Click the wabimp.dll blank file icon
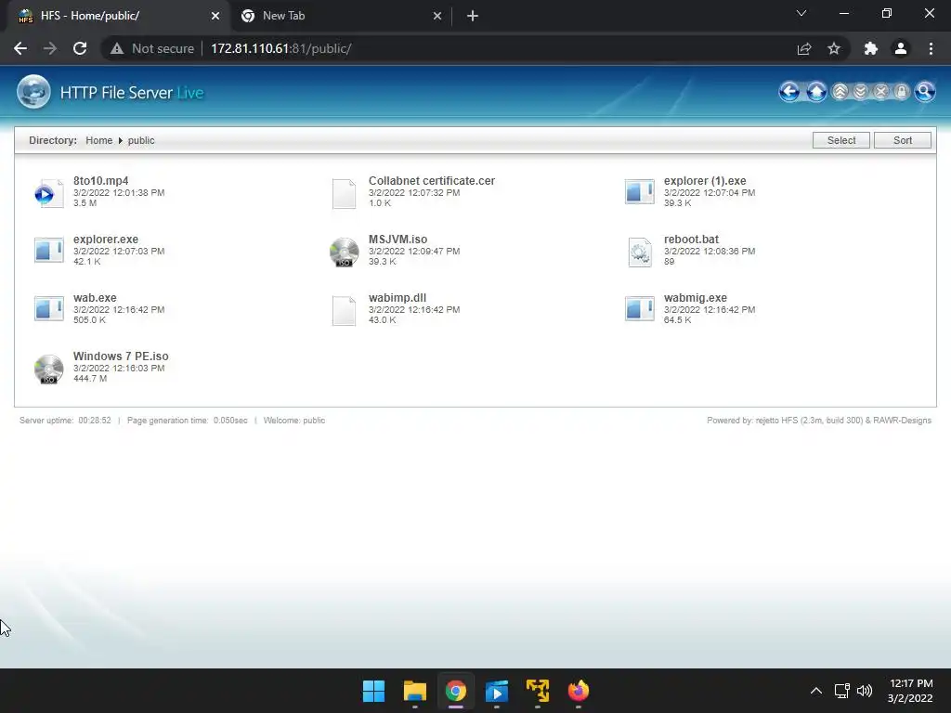This screenshot has width=951, height=713. (344, 310)
